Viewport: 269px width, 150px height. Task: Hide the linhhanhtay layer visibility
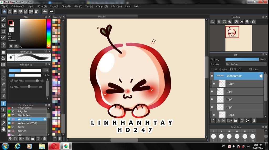[212, 76]
